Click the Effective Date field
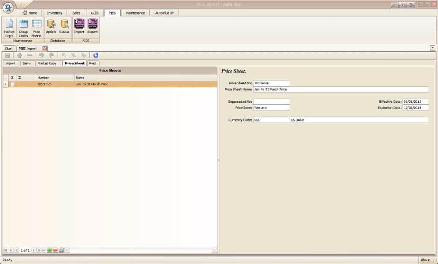 click(416, 102)
